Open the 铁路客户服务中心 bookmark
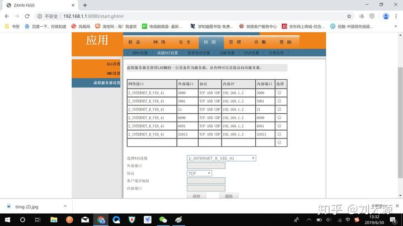 258,26
